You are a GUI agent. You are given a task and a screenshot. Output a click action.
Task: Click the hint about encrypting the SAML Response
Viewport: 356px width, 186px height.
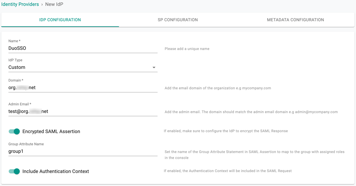click(x=226, y=131)
